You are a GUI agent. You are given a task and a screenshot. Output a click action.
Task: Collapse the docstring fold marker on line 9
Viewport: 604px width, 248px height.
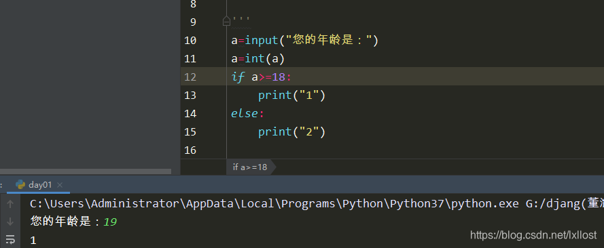point(226,22)
